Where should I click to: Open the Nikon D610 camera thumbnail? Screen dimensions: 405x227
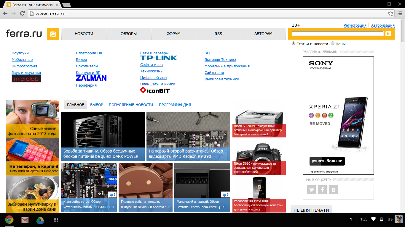pyautogui.click(x=259, y=153)
